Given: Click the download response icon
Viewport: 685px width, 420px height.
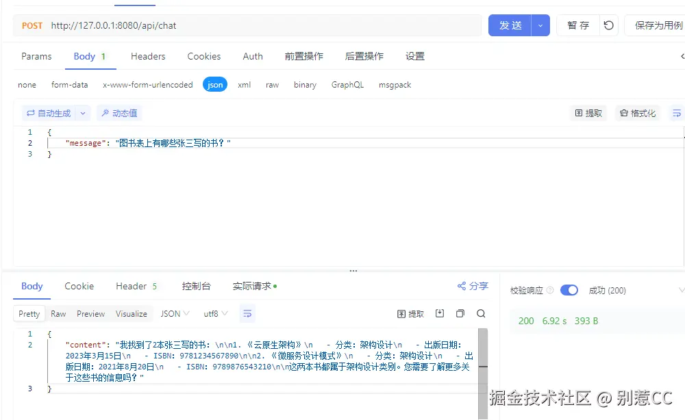Looking at the screenshot, I should coord(440,313).
